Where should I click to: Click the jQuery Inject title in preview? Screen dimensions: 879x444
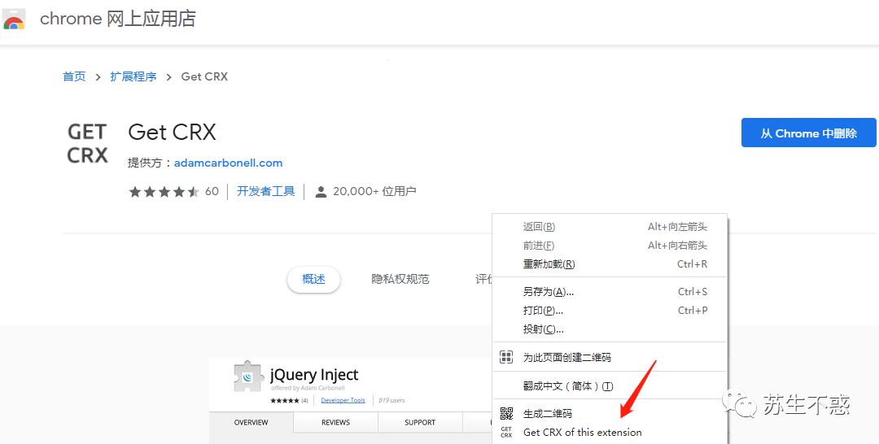point(314,374)
